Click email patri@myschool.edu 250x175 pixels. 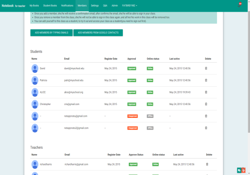74,80
